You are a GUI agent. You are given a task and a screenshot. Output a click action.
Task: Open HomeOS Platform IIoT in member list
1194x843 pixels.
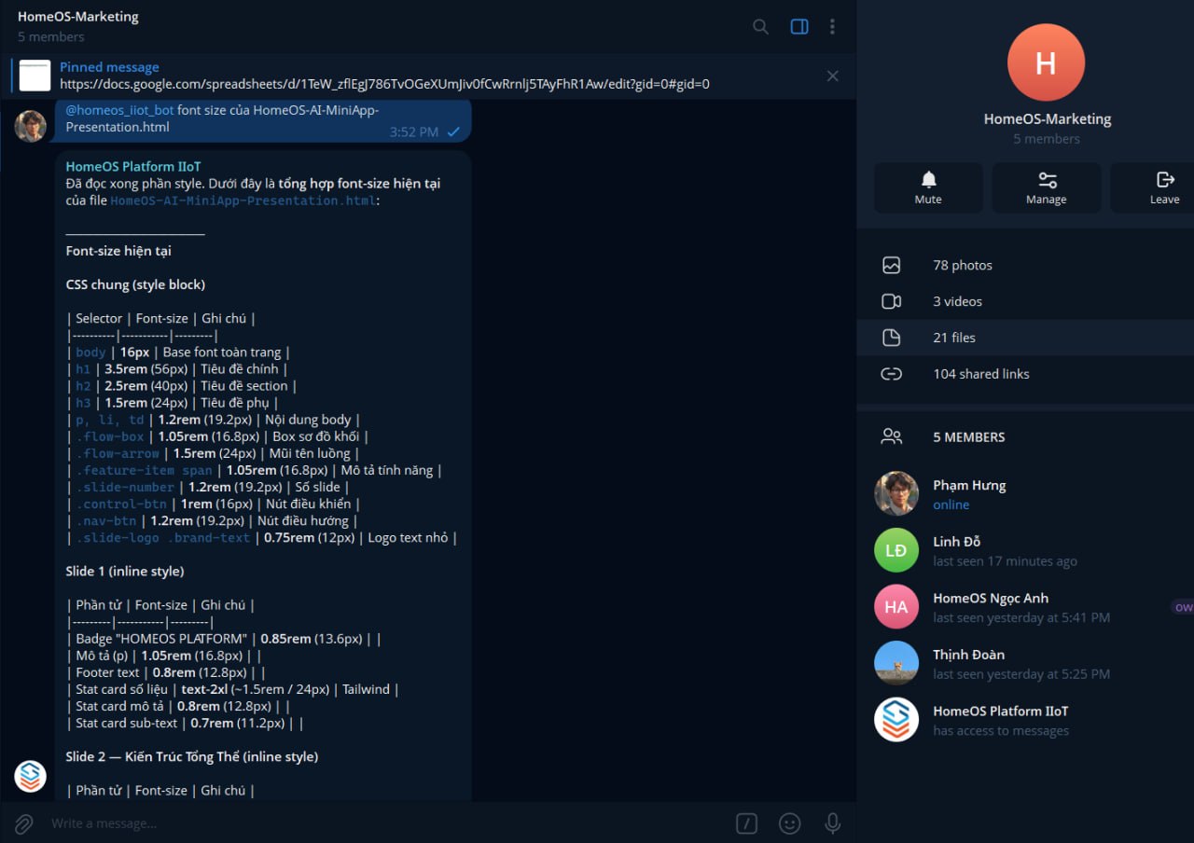pos(1025,720)
